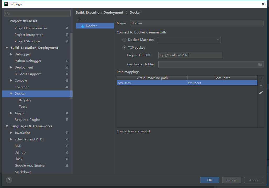
Task: Select Docker entry in configuration list
Action: pos(95,26)
